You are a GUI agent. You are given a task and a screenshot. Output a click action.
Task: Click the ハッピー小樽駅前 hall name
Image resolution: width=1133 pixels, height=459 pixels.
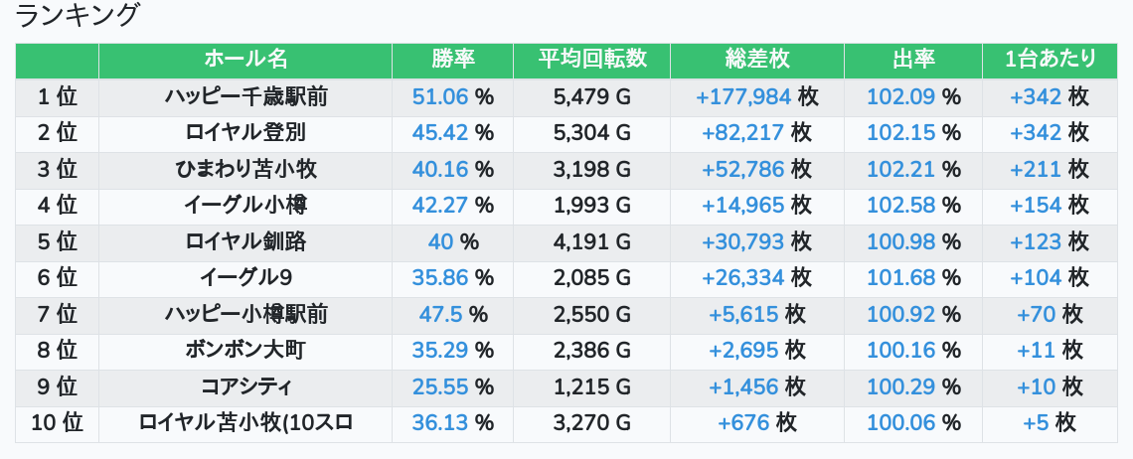245,315
